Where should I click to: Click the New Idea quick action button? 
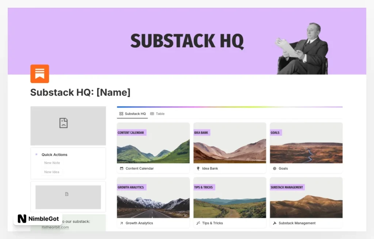click(x=51, y=172)
